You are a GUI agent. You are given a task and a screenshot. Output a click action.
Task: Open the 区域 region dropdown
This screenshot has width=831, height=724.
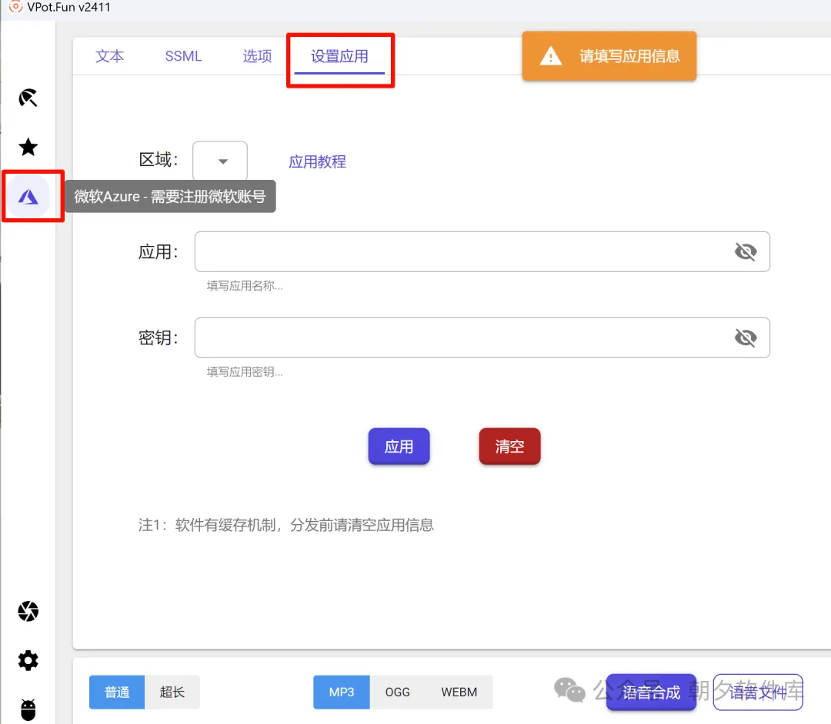point(220,161)
